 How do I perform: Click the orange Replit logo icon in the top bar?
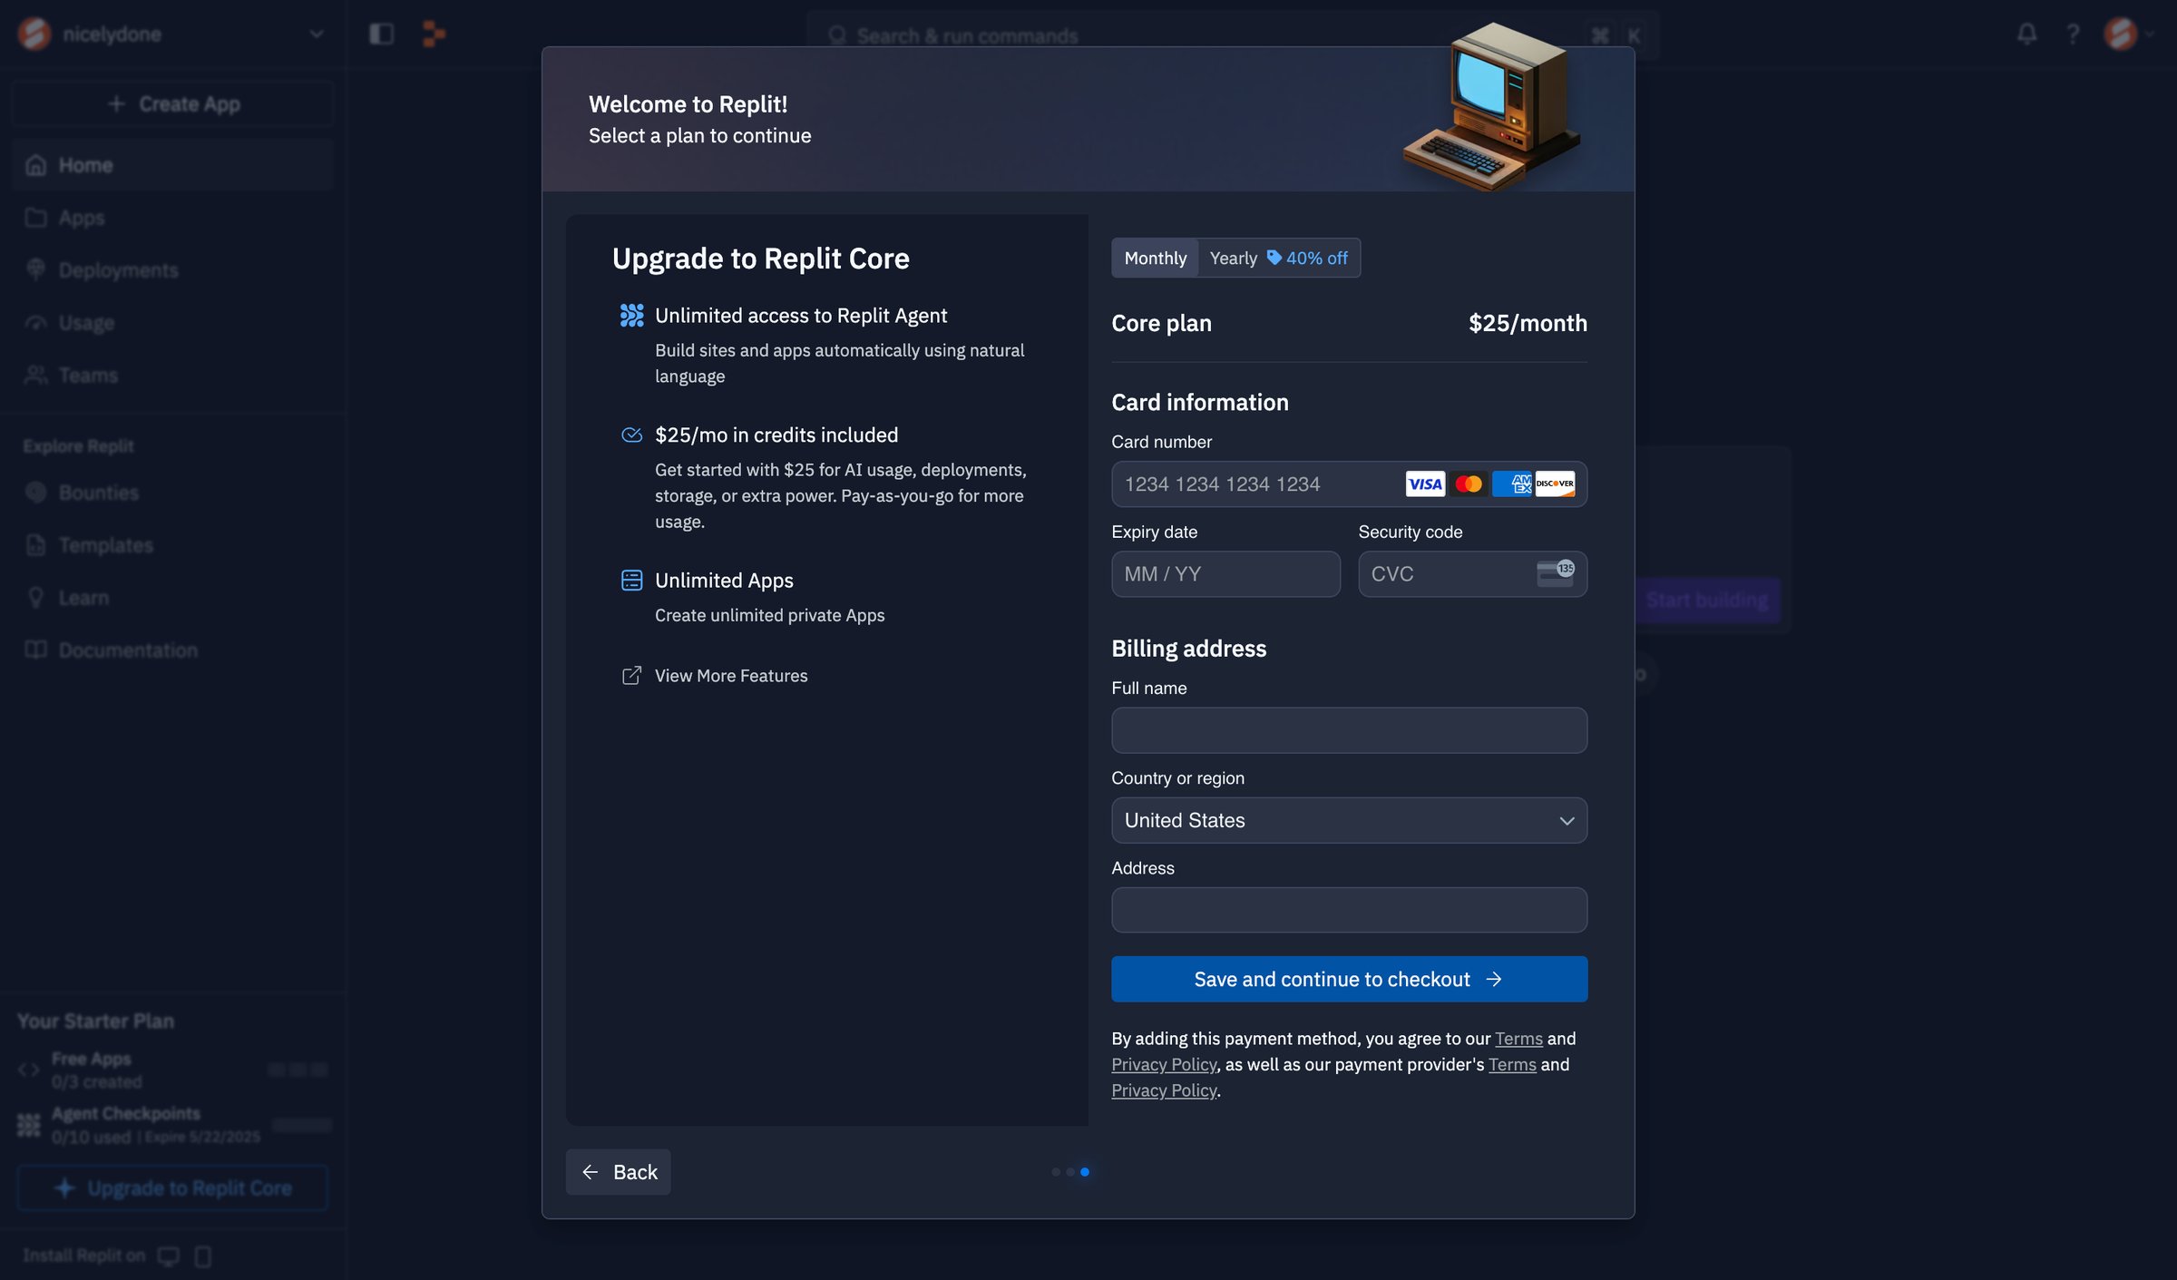click(x=434, y=34)
